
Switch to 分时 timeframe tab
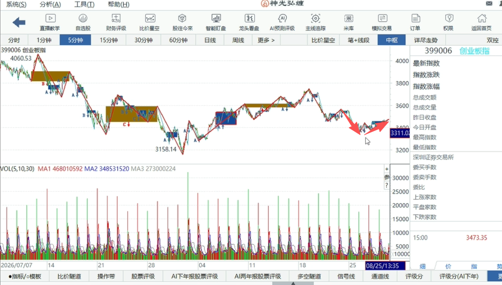point(14,40)
